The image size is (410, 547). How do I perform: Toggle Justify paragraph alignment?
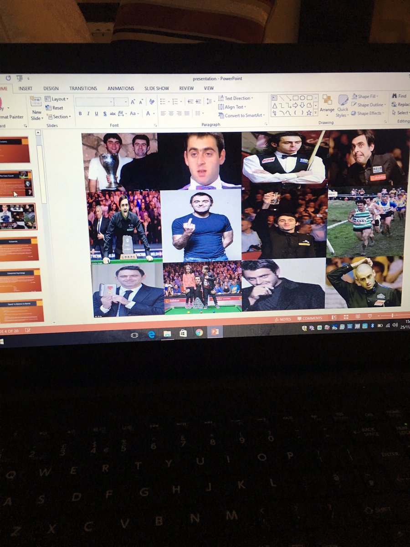[x=187, y=113]
